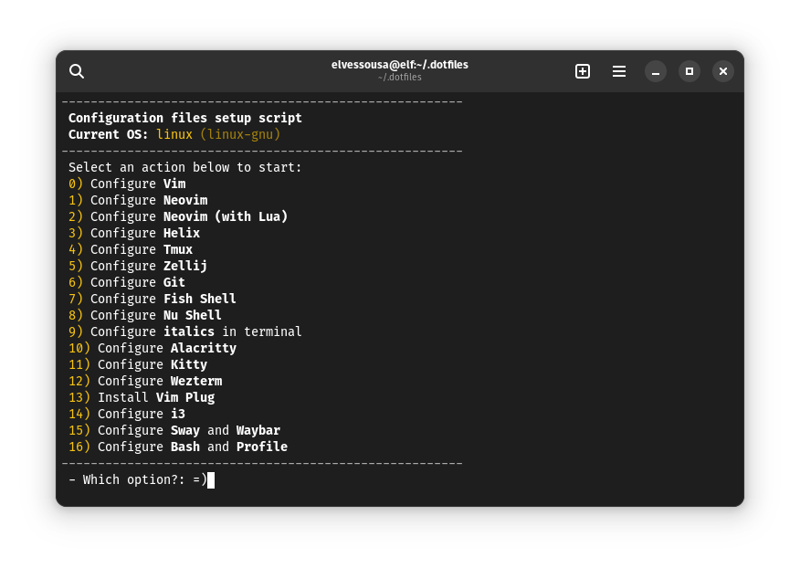Image resolution: width=800 pixels, height=568 pixels.
Task: Open a new tab with plus icon
Action: coord(582,71)
